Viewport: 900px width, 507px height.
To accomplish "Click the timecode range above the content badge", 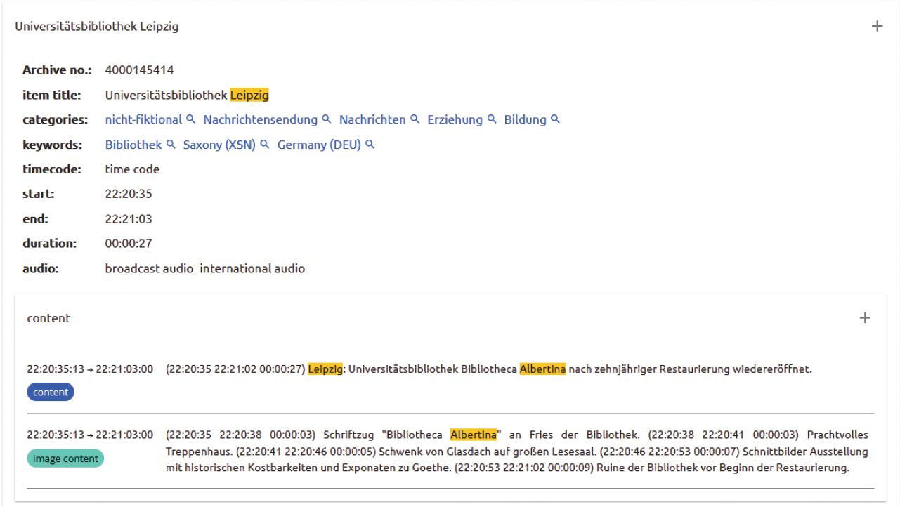I will point(90,369).
